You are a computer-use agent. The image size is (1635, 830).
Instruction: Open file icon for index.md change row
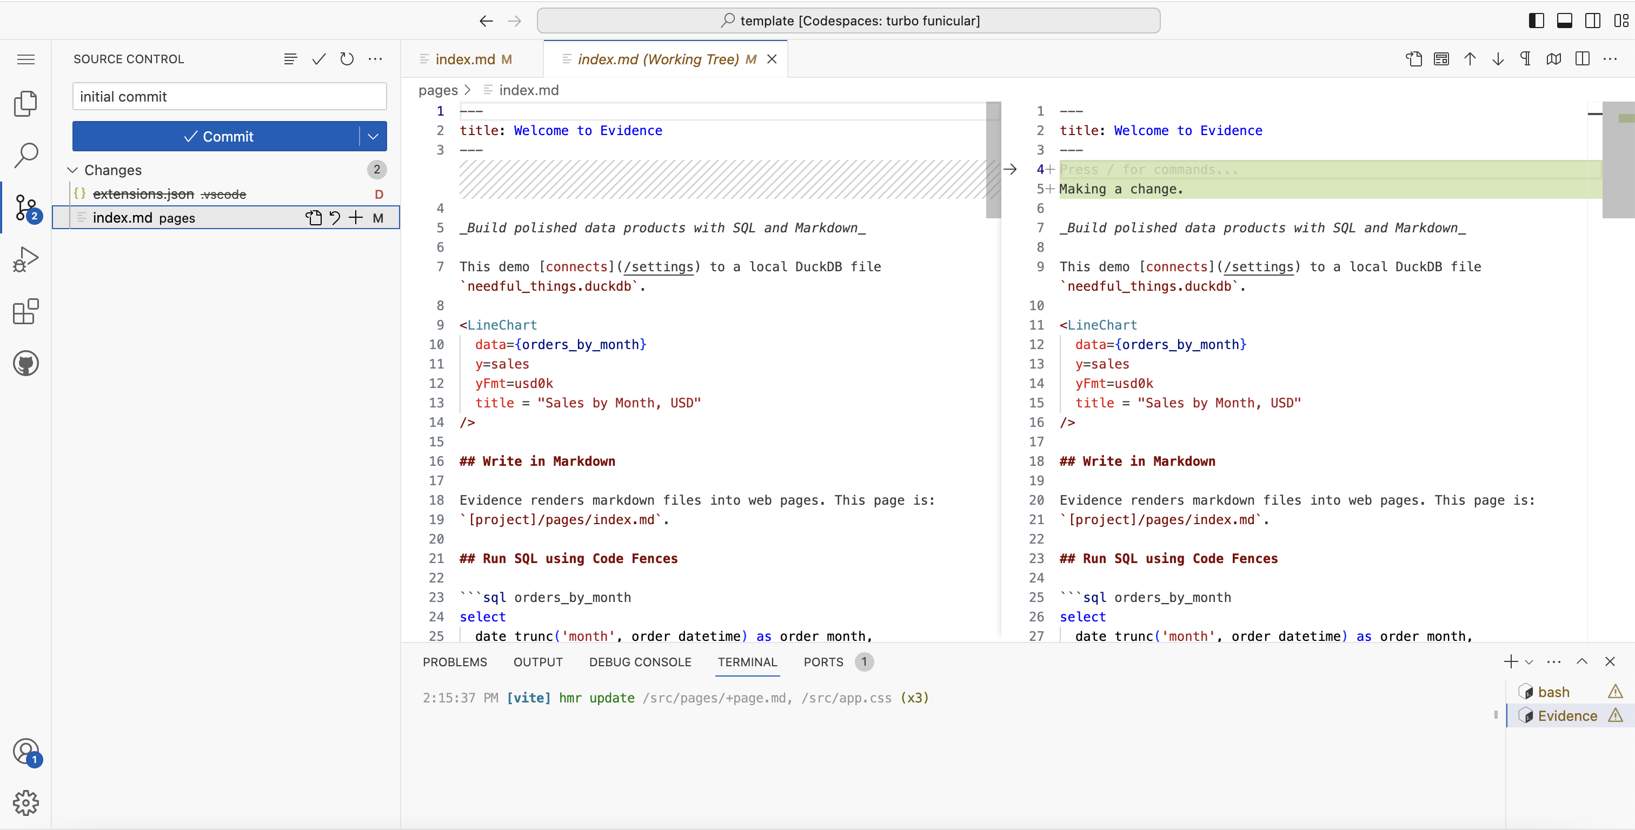pyautogui.click(x=314, y=218)
